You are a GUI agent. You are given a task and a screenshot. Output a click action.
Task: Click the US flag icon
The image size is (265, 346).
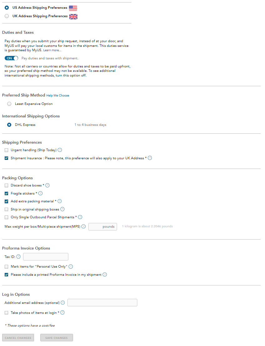click(x=73, y=7)
